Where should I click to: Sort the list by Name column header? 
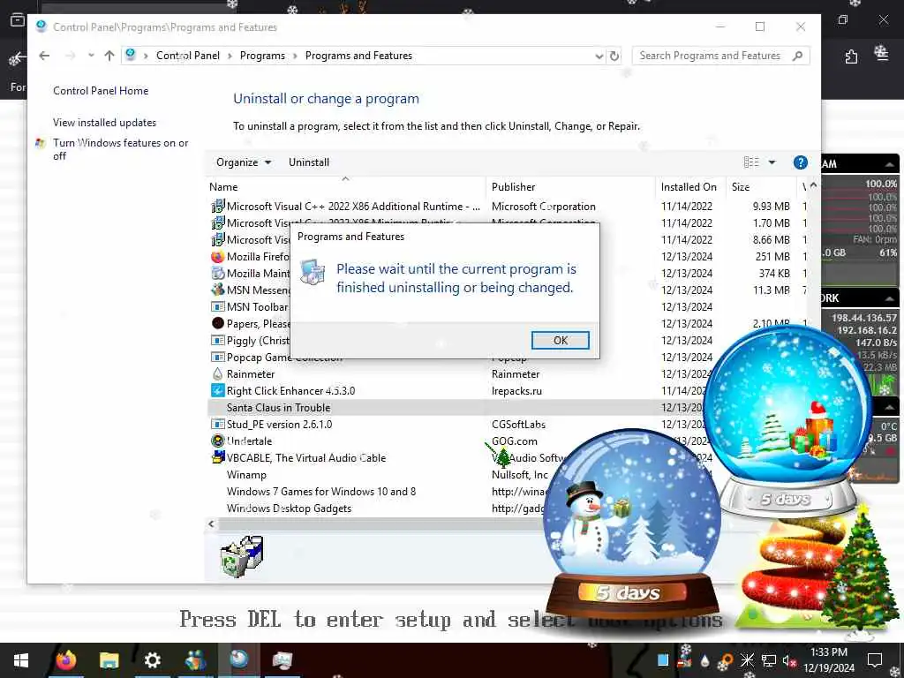345,187
